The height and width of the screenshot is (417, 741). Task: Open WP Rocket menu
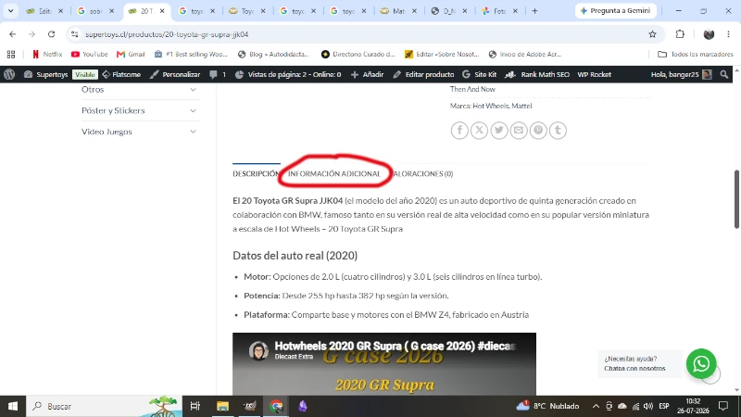pyautogui.click(x=594, y=74)
